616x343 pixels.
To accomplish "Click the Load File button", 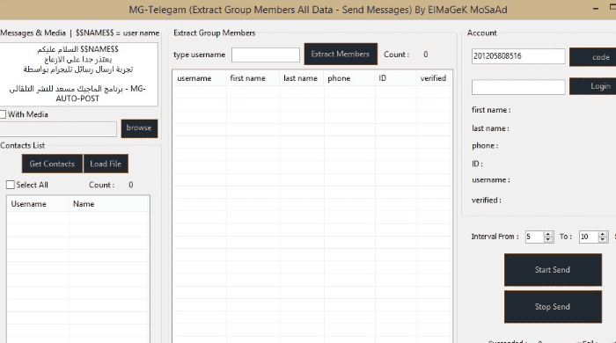I will click(106, 164).
